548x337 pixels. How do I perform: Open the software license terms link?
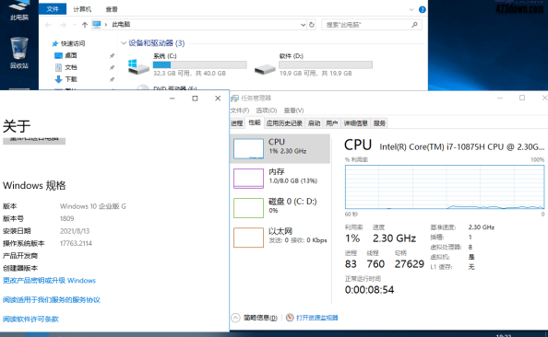(30, 319)
